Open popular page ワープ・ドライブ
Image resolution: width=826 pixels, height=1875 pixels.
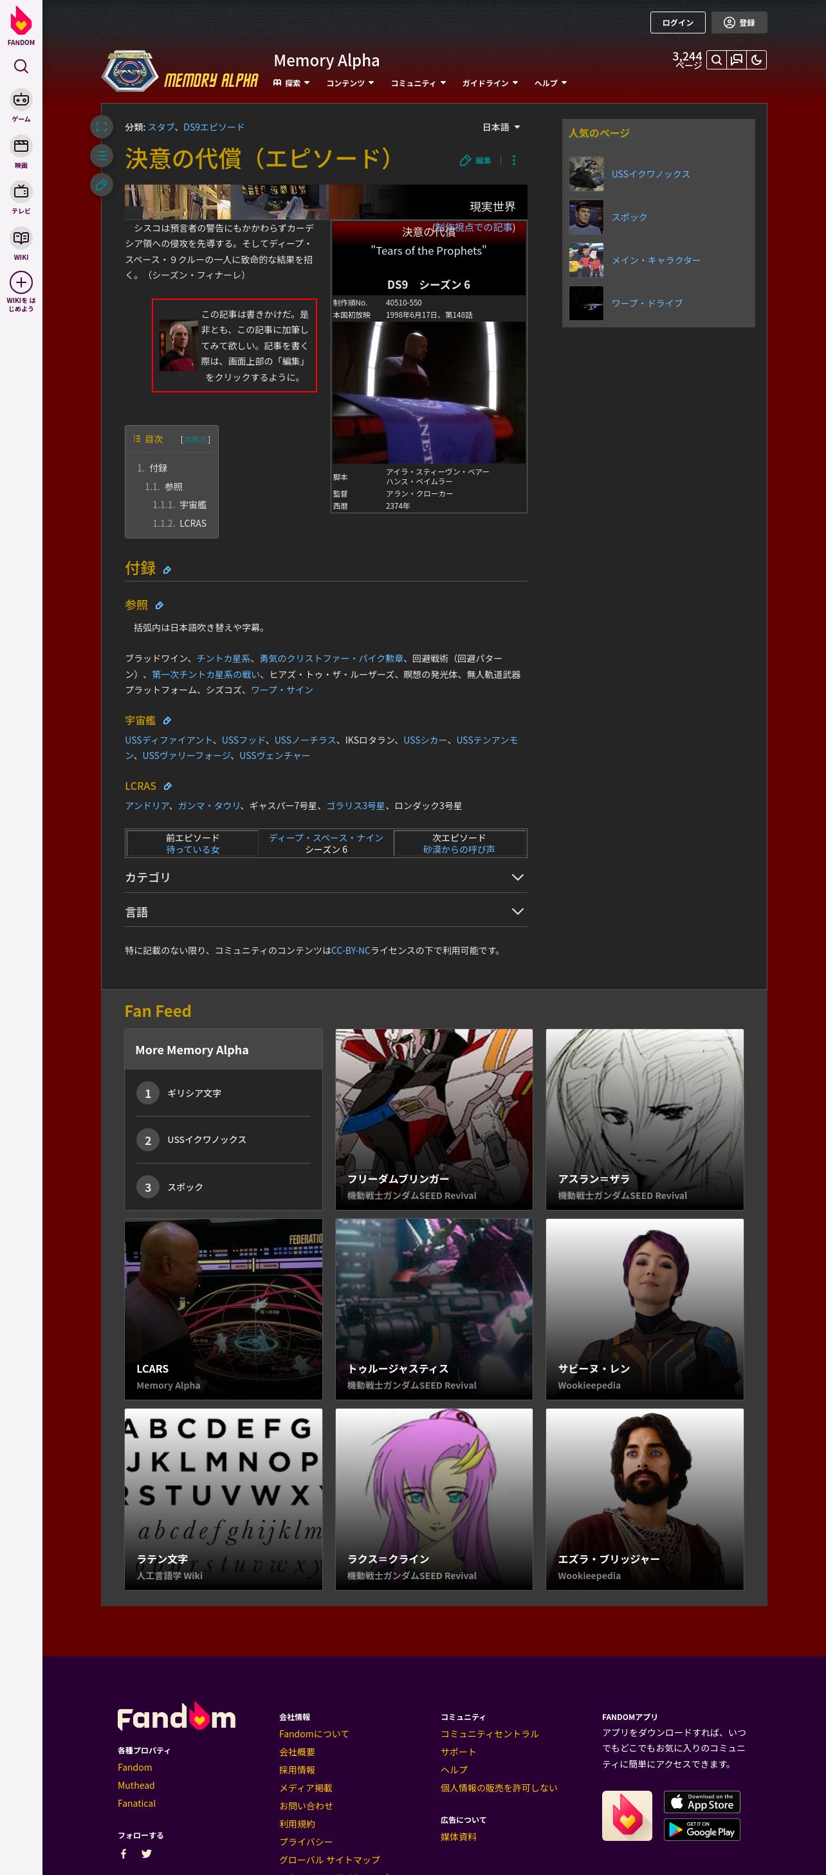tap(647, 304)
